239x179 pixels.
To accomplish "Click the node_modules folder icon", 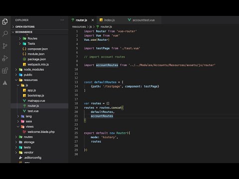I will click(x=20, y=70).
